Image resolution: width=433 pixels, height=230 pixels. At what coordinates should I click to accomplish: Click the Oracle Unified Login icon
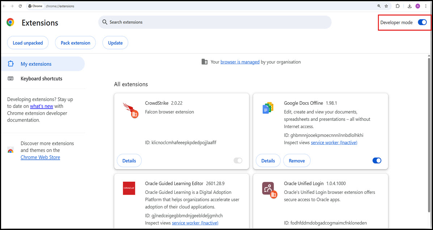(x=269, y=190)
